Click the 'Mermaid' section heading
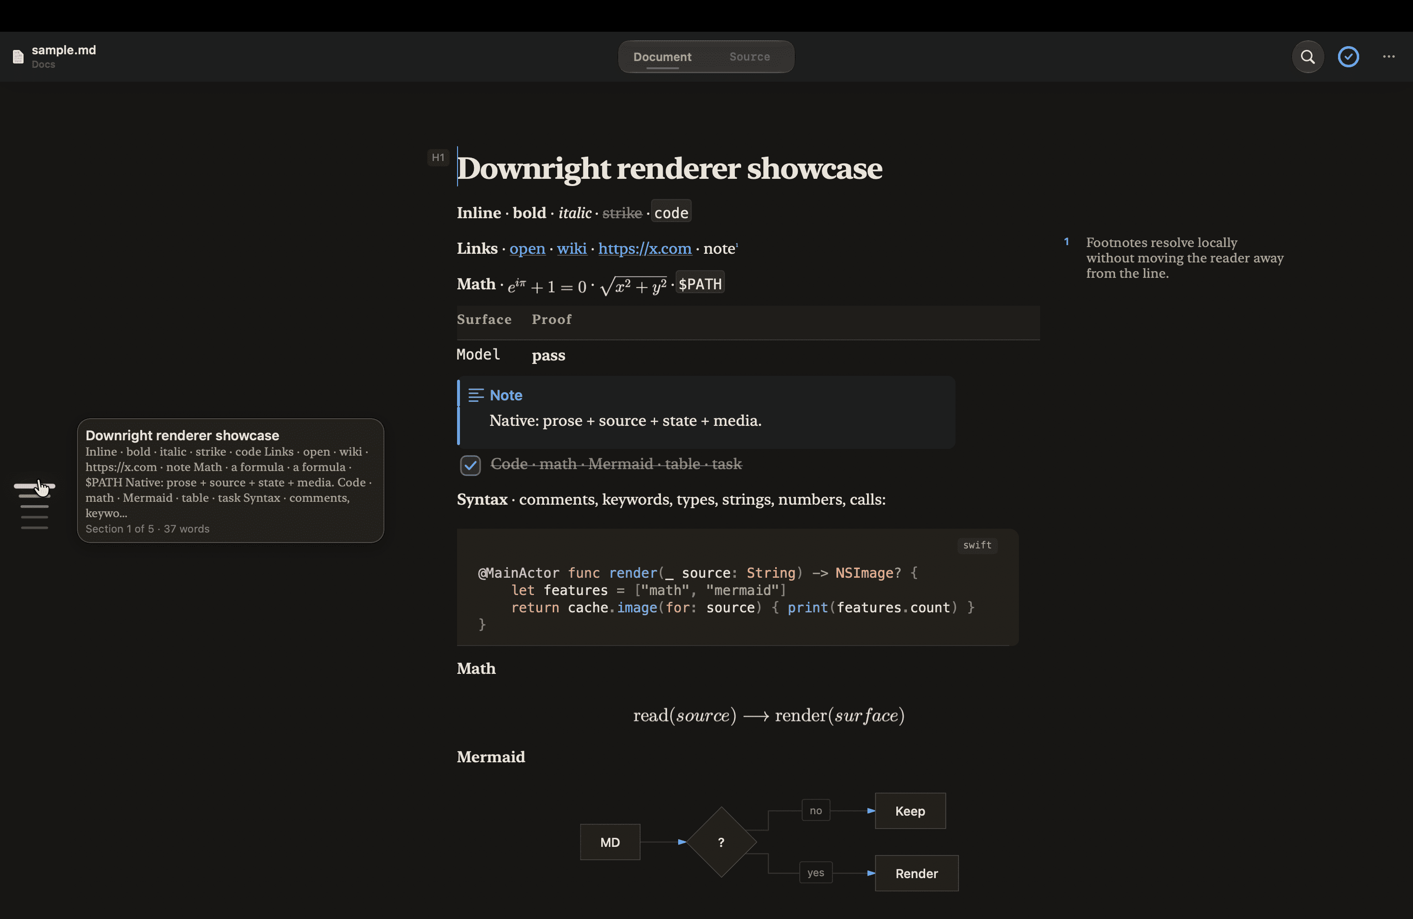 491,757
